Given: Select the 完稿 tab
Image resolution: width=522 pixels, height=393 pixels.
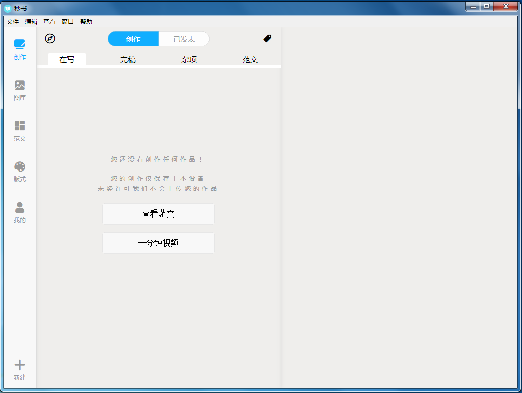Looking at the screenshot, I should (x=128, y=59).
